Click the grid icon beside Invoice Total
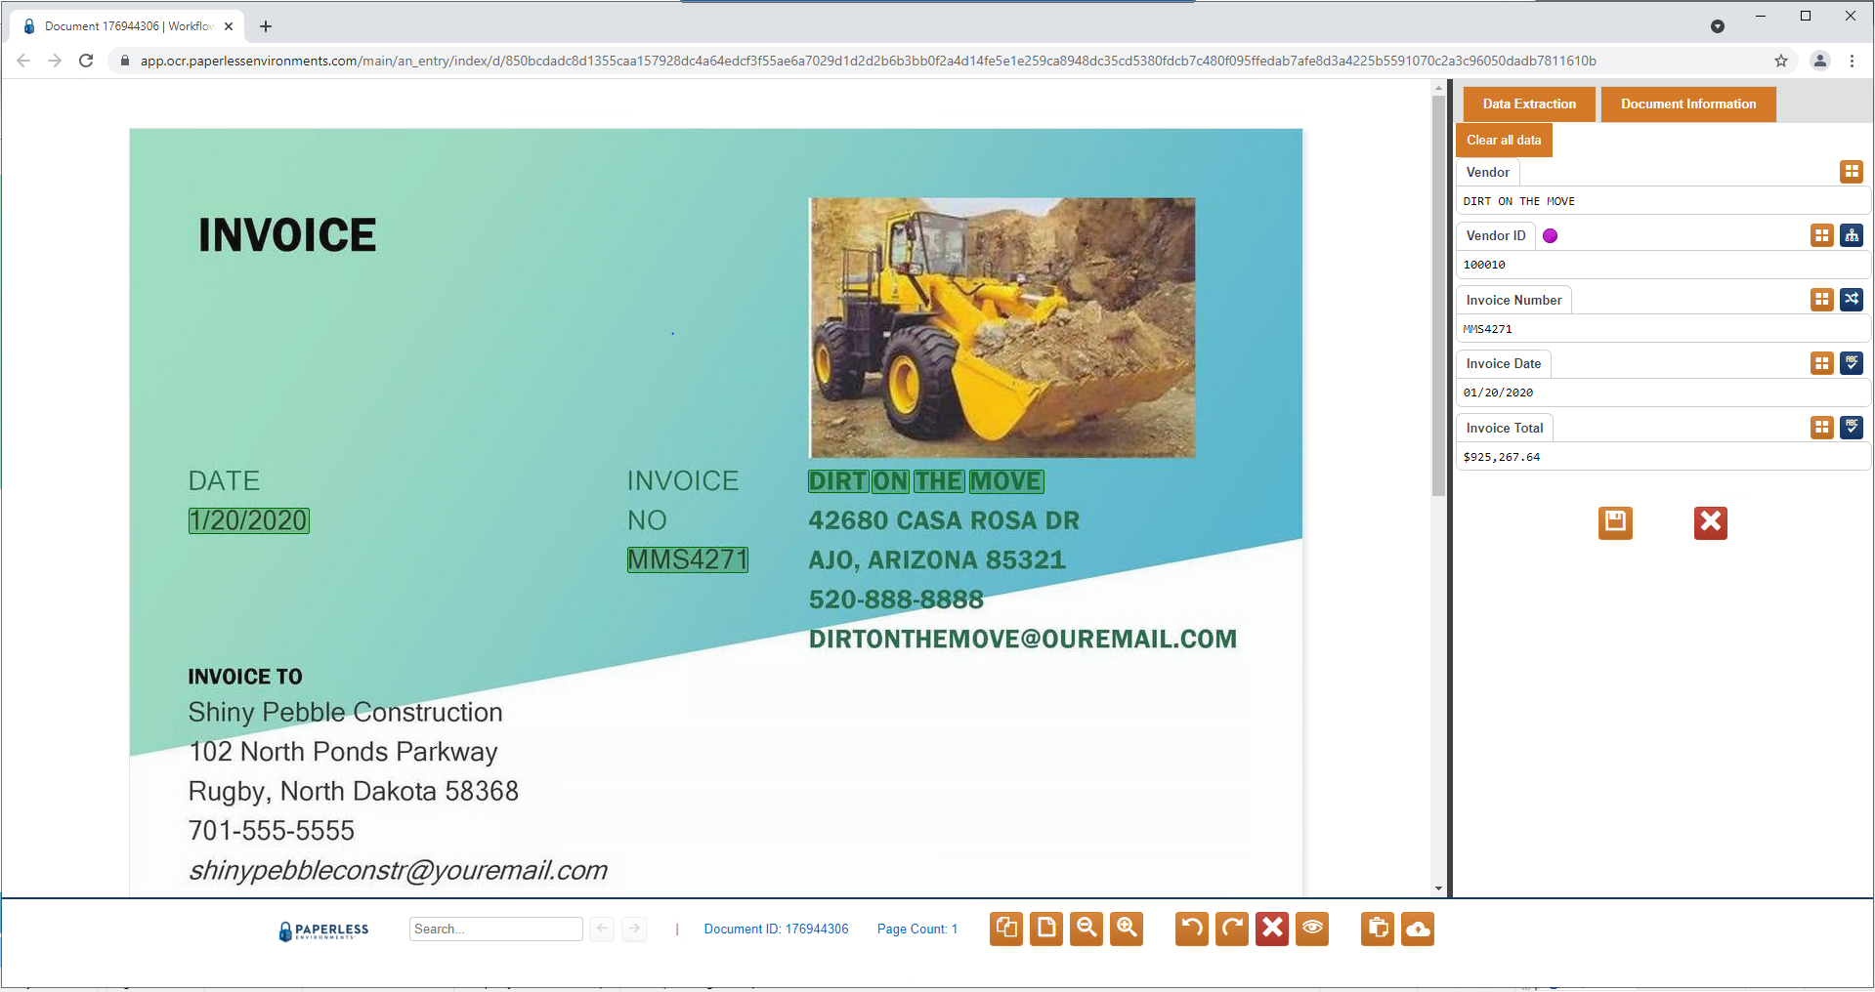 pos(1822,428)
